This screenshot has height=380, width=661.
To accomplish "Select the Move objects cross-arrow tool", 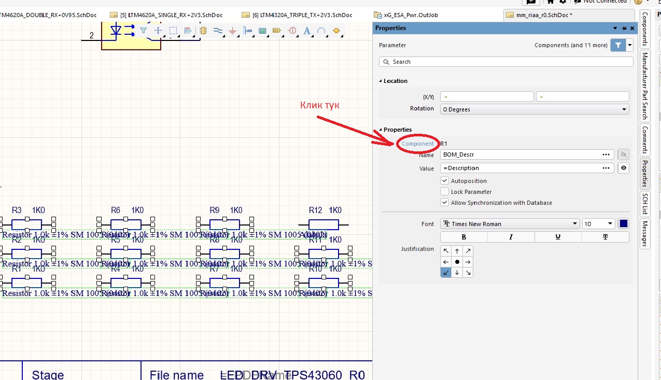I will (x=158, y=31).
